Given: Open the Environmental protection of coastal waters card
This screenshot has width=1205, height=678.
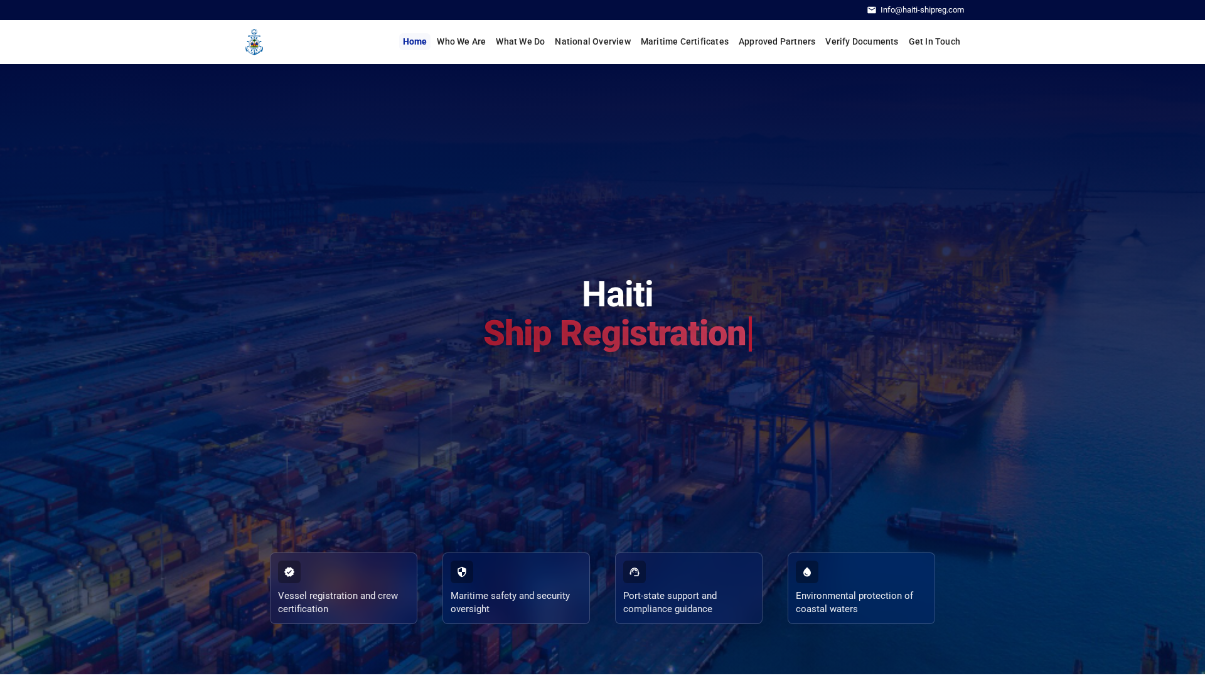Looking at the screenshot, I should 861,588.
